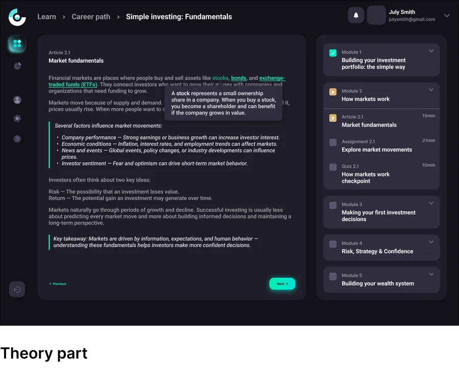
Task: Open the pie chart analytics icon
Action: (x=17, y=66)
